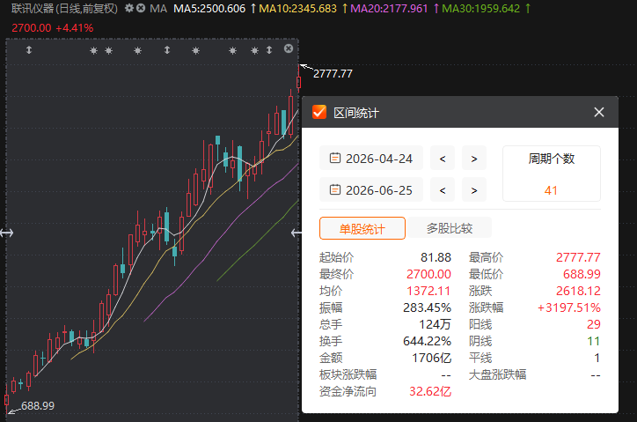The image size is (637, 422).
Task: Click the MA indicator label
Action: coord(158,8)
